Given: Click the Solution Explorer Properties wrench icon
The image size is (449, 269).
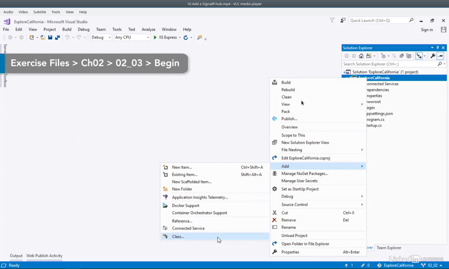Looking at the screenshot, I should [x=433, y=56].
